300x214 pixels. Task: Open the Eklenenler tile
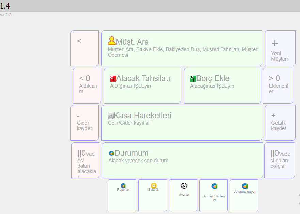[x=278, y=86]
